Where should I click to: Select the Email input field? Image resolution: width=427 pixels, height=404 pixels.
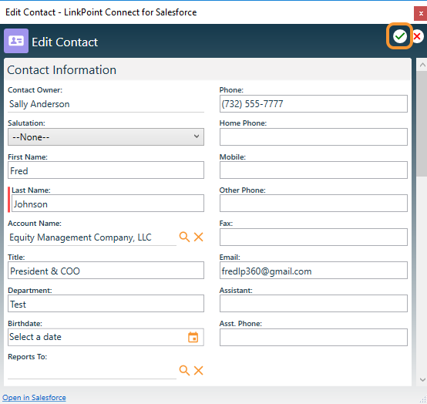314,271
